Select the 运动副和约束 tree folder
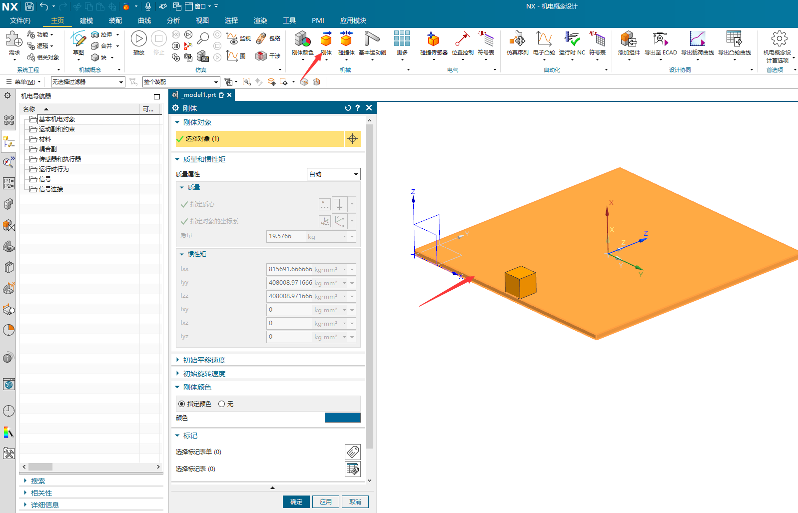This screenshot has width=798, height=513. click(57, 129)
